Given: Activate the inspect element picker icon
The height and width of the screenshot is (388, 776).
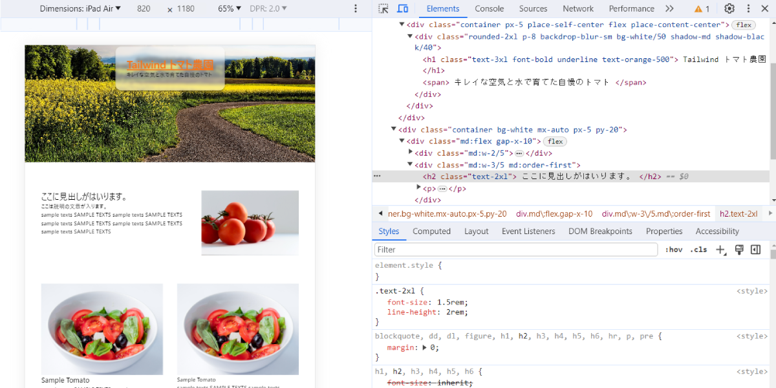Looking at the screenshot, I should [x=383, y=8].
